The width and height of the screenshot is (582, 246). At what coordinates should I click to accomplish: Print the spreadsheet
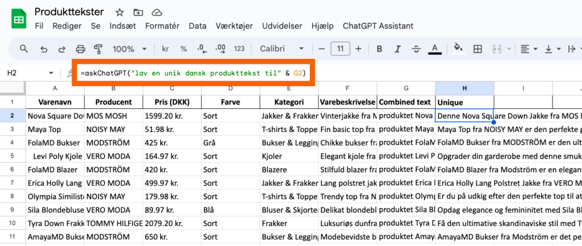point(81,49)
